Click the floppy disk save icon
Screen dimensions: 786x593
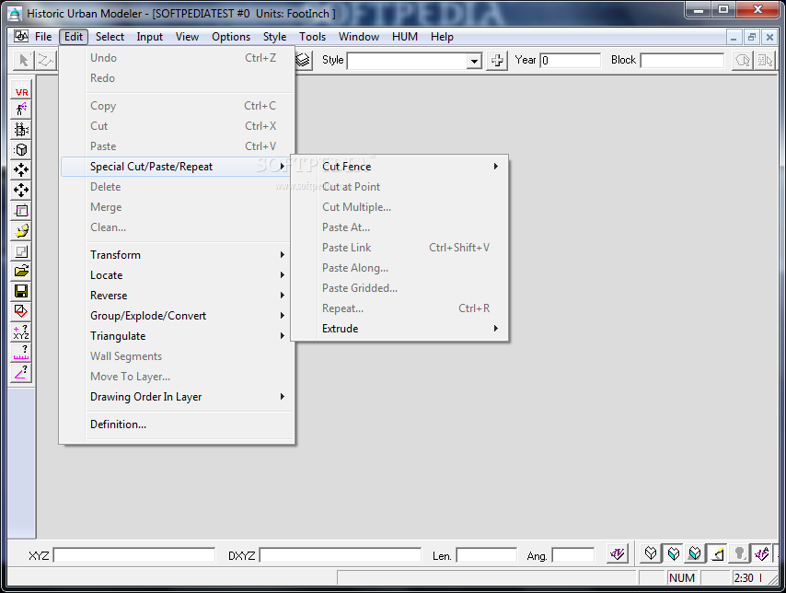coord(21,292)
